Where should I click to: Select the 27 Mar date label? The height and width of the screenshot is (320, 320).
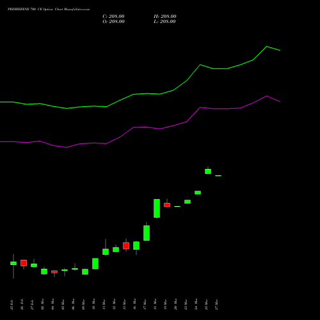[217, 305]
